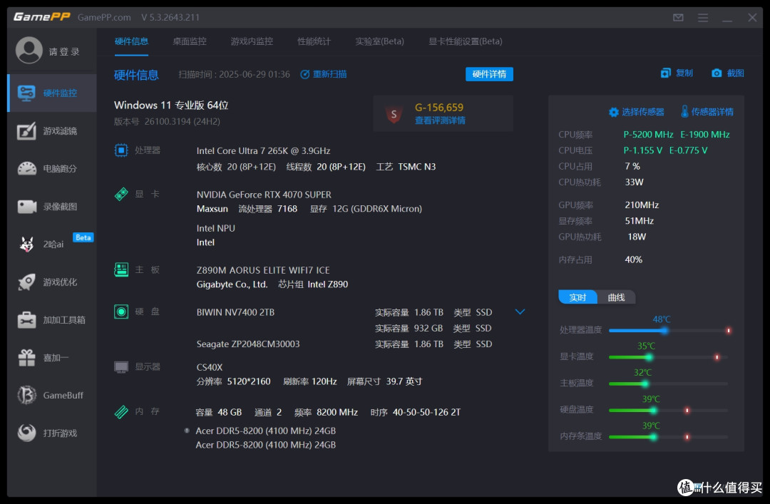
Task: Select the 性能统计 tab
Action: click(314, 41)
